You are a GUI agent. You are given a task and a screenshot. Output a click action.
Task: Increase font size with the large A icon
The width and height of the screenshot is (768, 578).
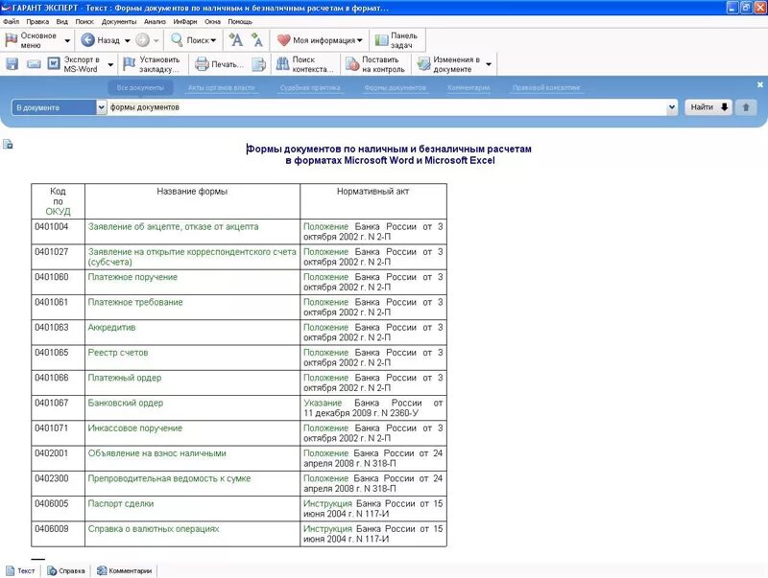[x=236, y=40]
